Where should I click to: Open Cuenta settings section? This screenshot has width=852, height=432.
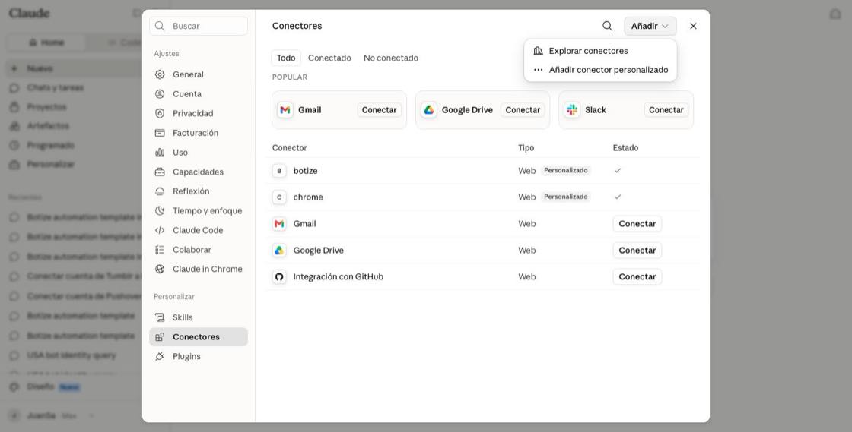(x=199, y=94)
